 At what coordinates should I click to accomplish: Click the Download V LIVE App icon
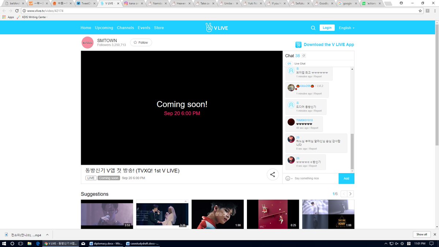point(299,45)
